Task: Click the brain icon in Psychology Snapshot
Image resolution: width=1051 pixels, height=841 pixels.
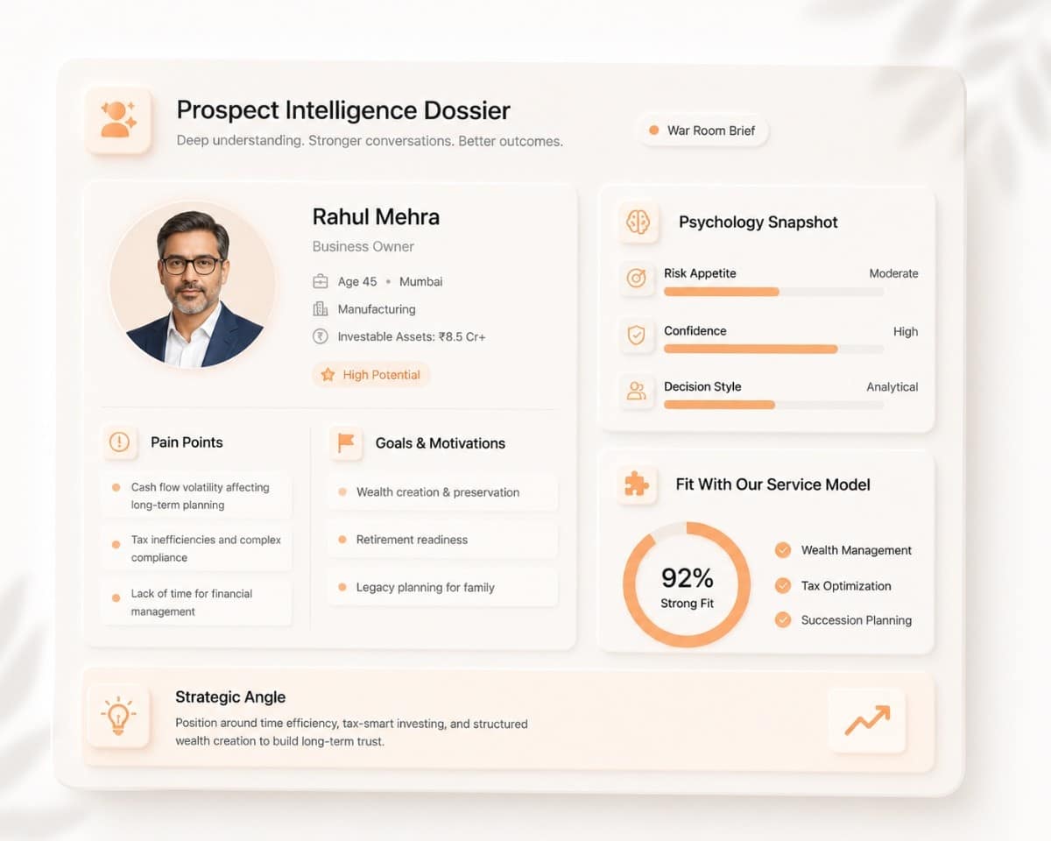Action: point(638,222)
